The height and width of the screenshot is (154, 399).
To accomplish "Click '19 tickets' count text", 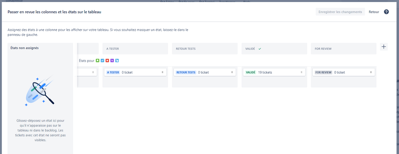I will click(265, 72).
